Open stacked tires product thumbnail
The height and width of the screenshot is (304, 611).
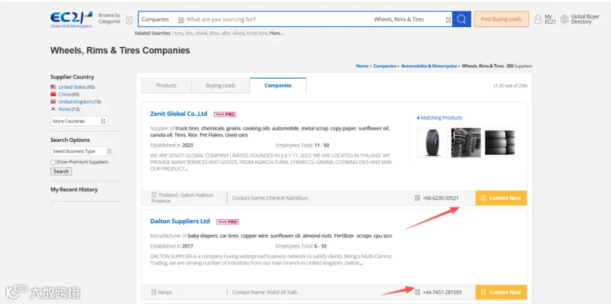click(500, 143)
